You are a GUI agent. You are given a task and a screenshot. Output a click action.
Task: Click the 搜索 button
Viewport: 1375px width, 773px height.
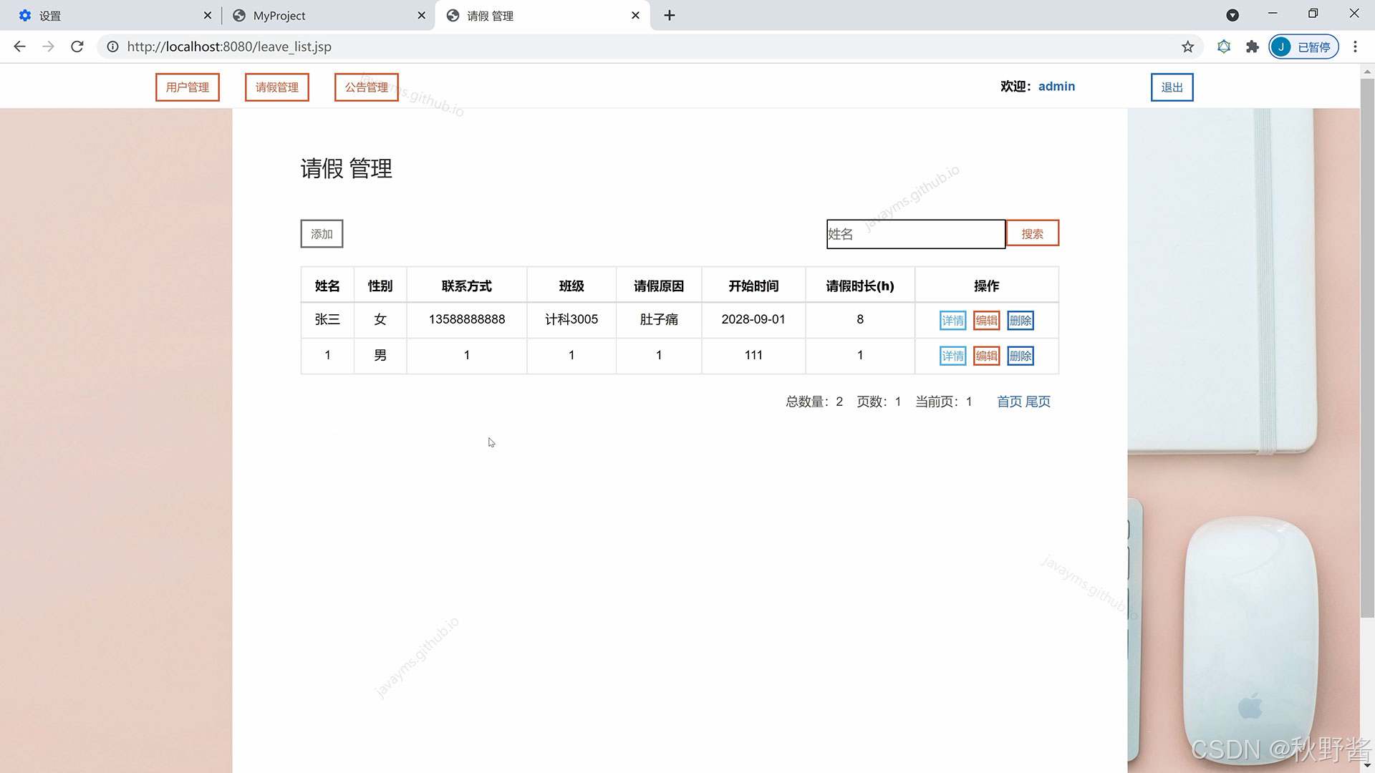pyautogui.click(x=1032, y=233)
